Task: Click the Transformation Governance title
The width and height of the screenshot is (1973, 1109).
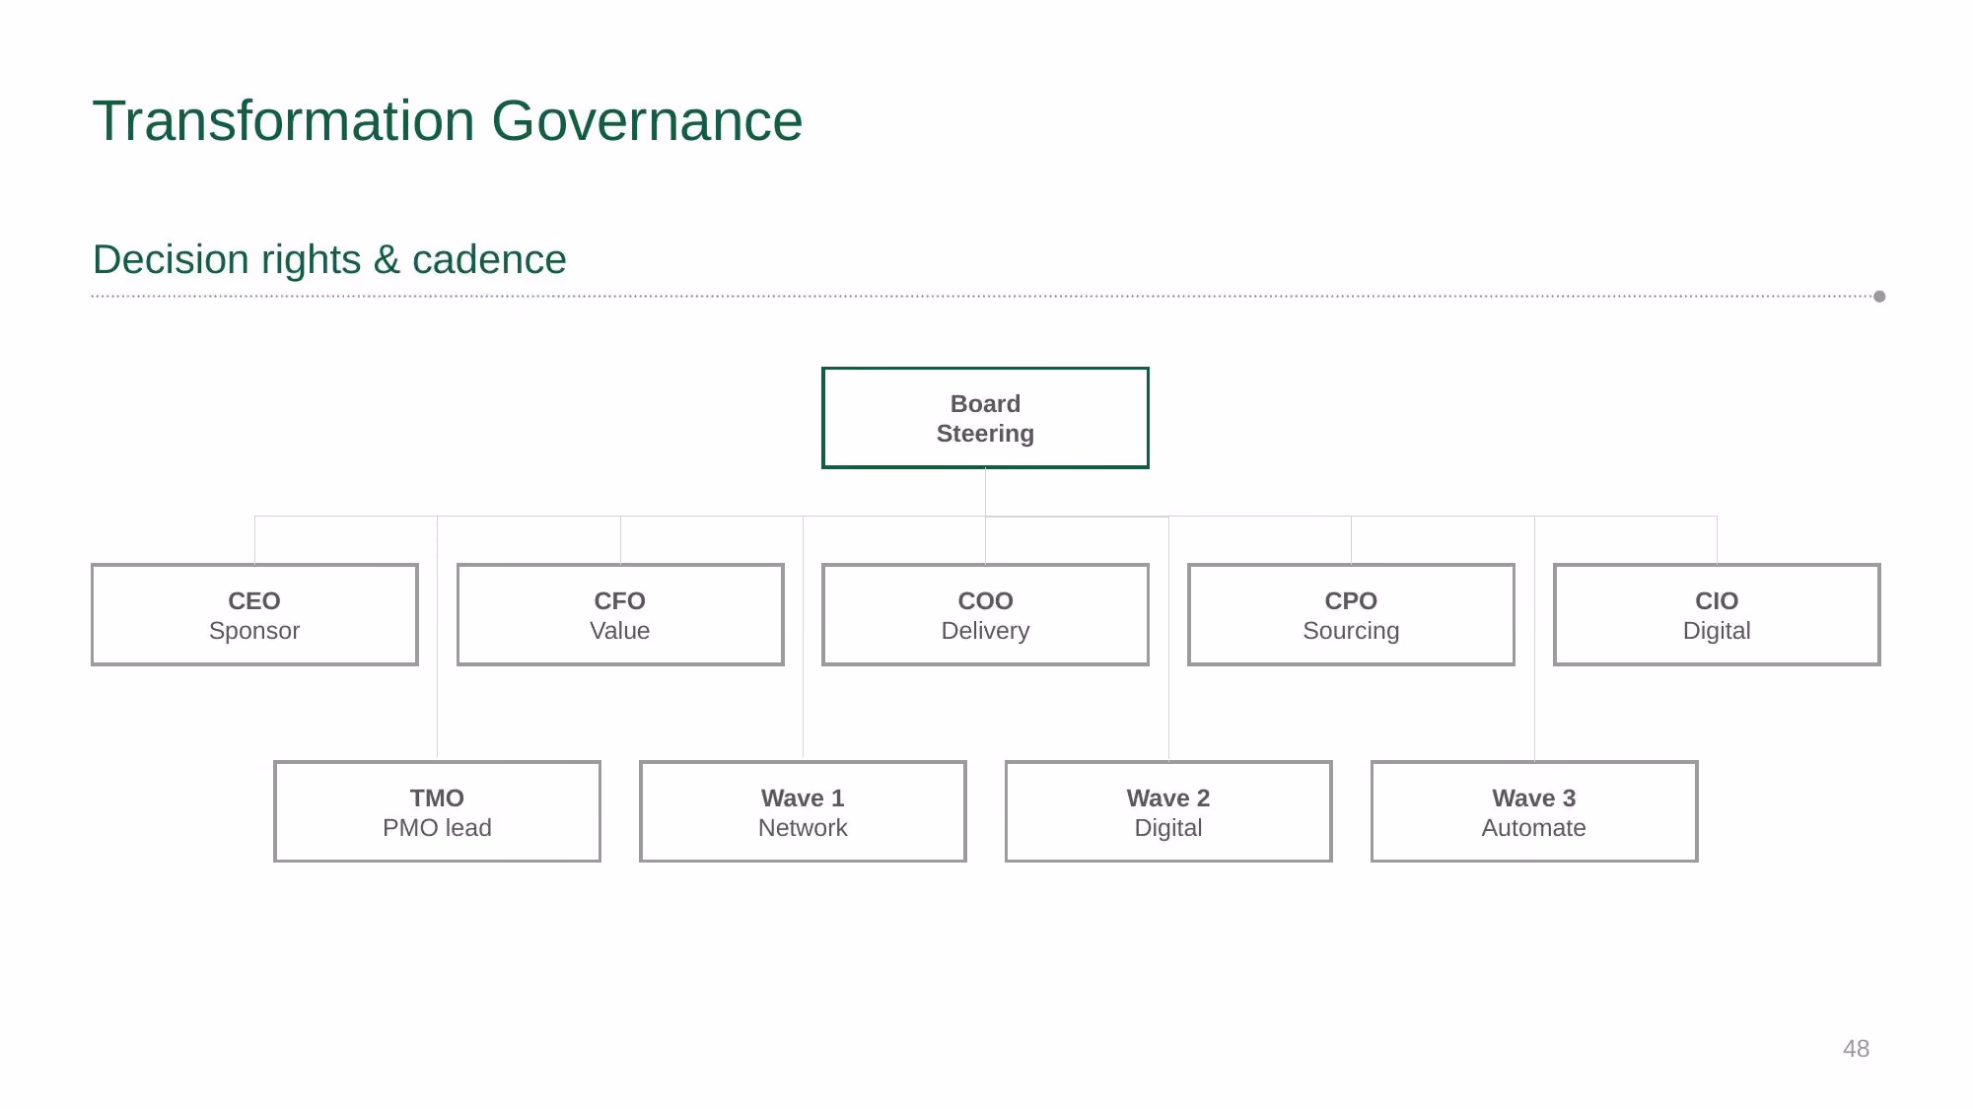Action: [x=448, y=121]
